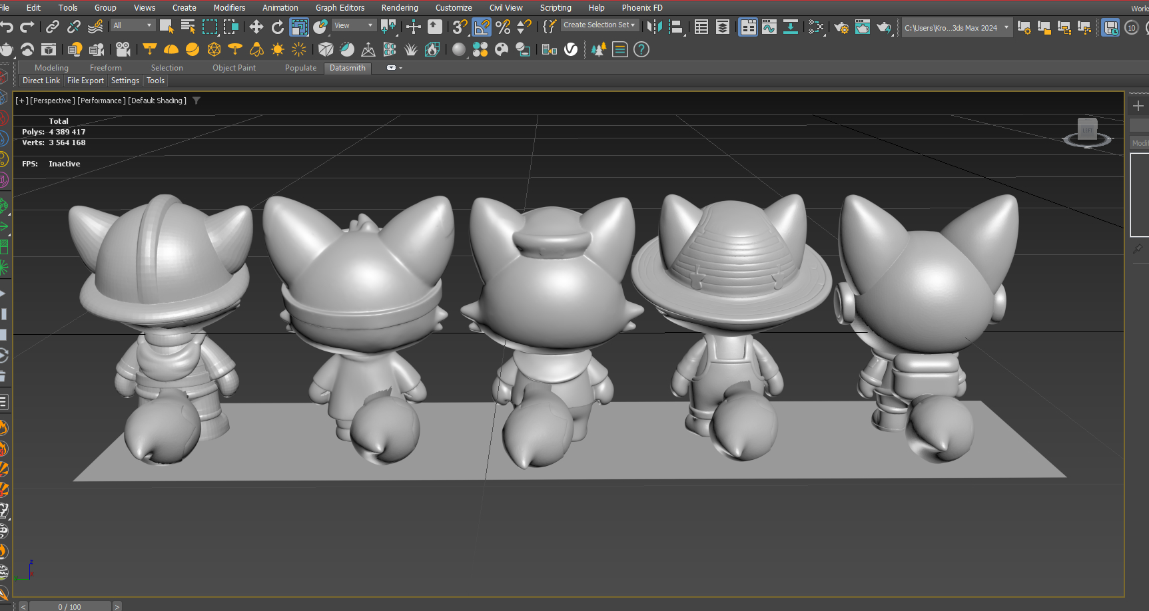This screenshot has height=611, width=1149.
Task: Click the V-Ray logo toolbar icon
Action: [571, 49]
